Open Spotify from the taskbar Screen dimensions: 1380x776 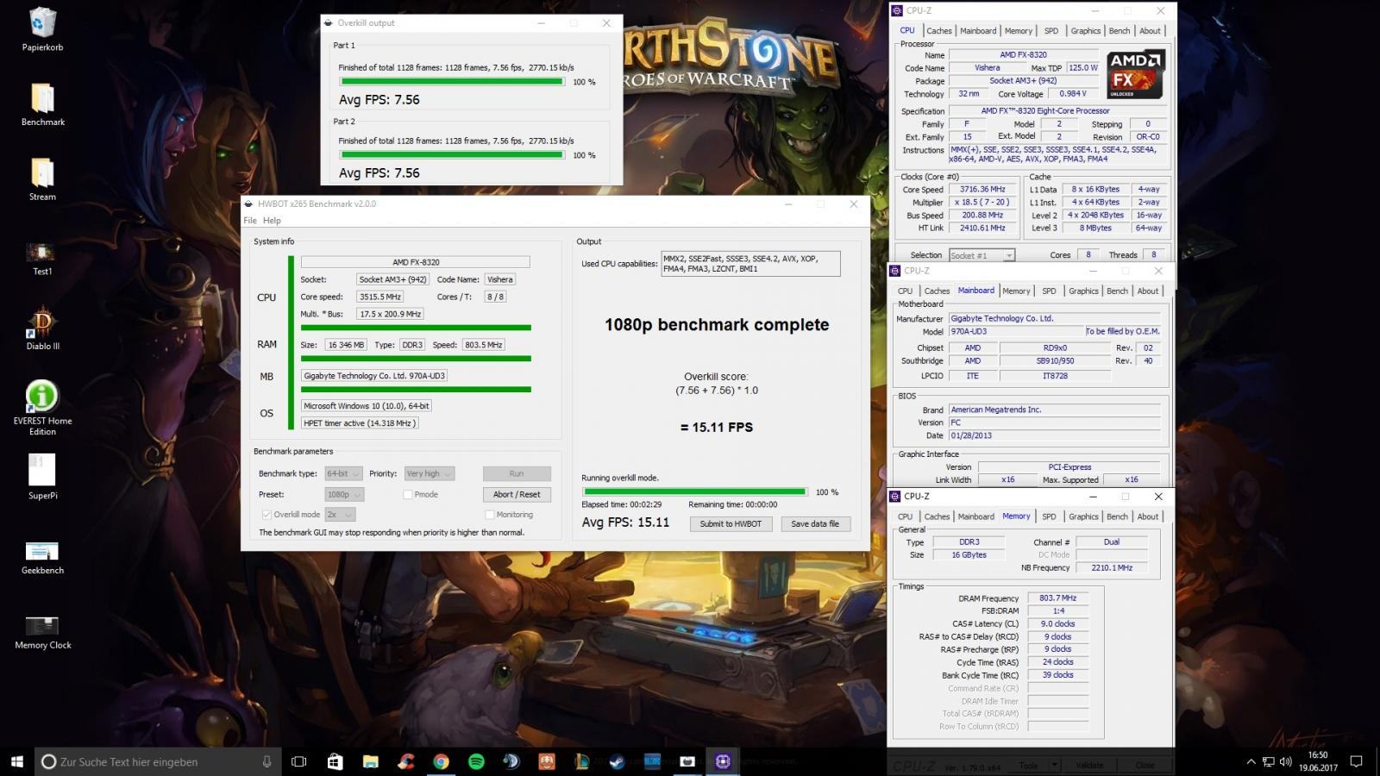point(476,761)
